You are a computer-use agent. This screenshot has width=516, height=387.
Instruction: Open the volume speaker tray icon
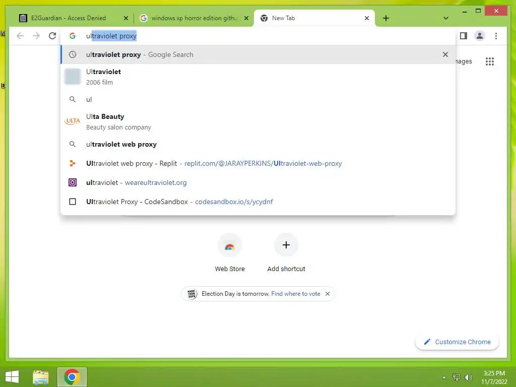click(x=469, y=377)
